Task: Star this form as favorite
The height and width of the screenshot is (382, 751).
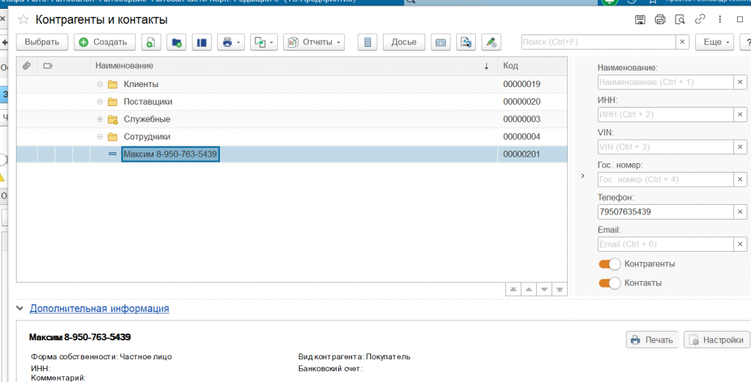Action: 23,19
